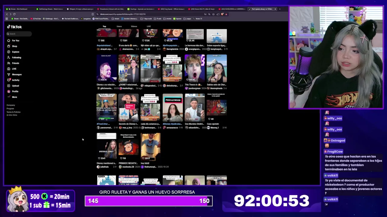Click volkk11 username above Nickelodeon message

pyautogui.click(x=332, y=175)
